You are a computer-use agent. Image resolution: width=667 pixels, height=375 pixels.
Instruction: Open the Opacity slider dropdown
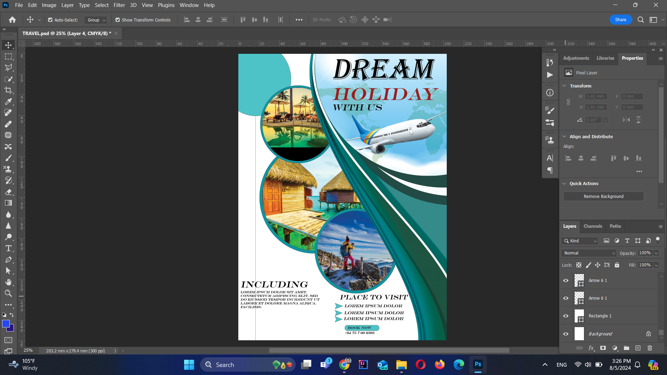(x=656, y=253)
